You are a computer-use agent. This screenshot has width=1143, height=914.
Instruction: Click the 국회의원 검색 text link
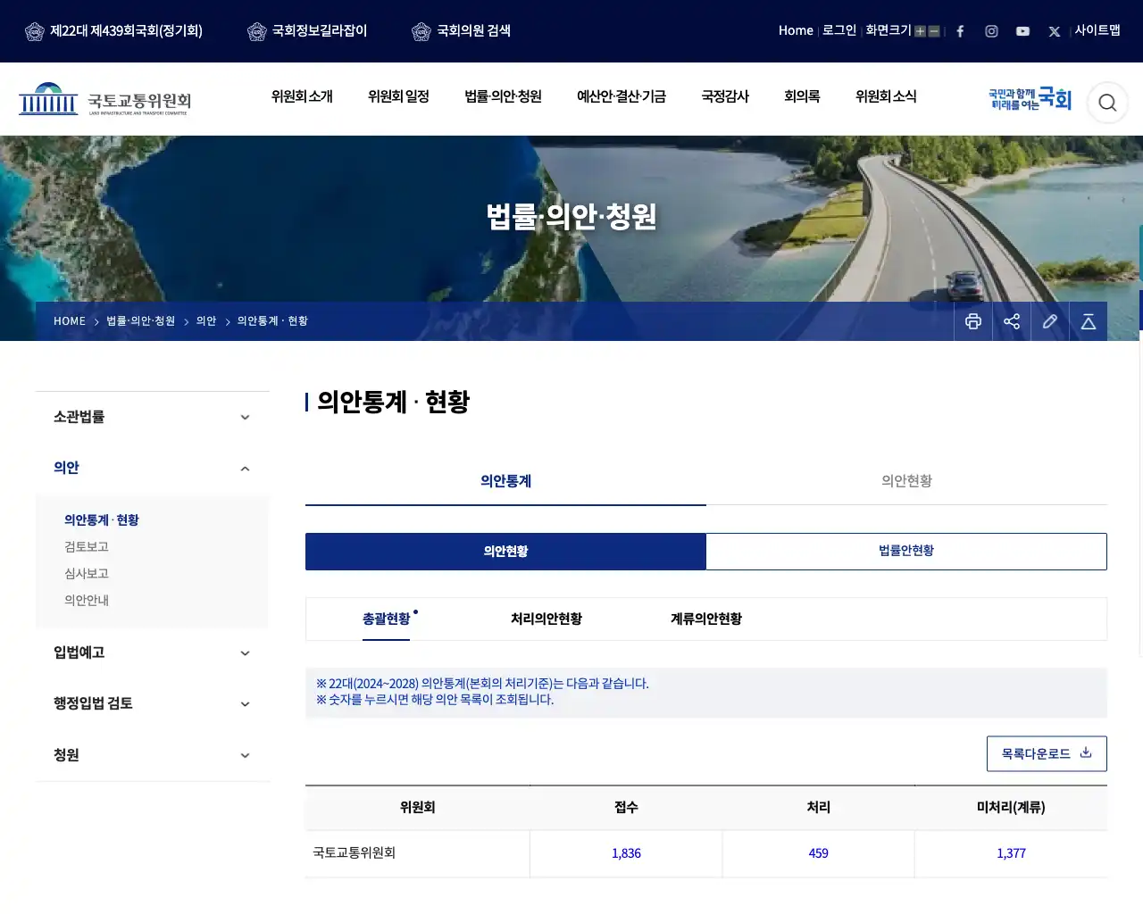point(473,31)
